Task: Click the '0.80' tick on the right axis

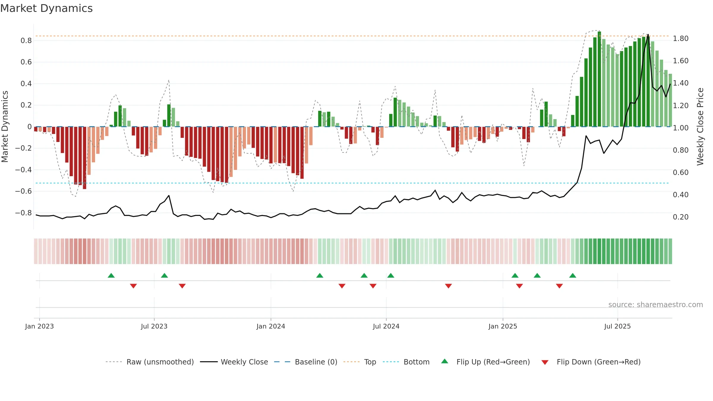Action: pos(681,150)
